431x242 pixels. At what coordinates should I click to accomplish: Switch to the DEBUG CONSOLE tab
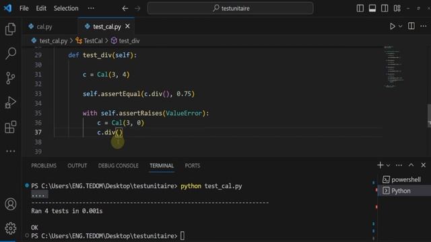click(x=119, y=166)
